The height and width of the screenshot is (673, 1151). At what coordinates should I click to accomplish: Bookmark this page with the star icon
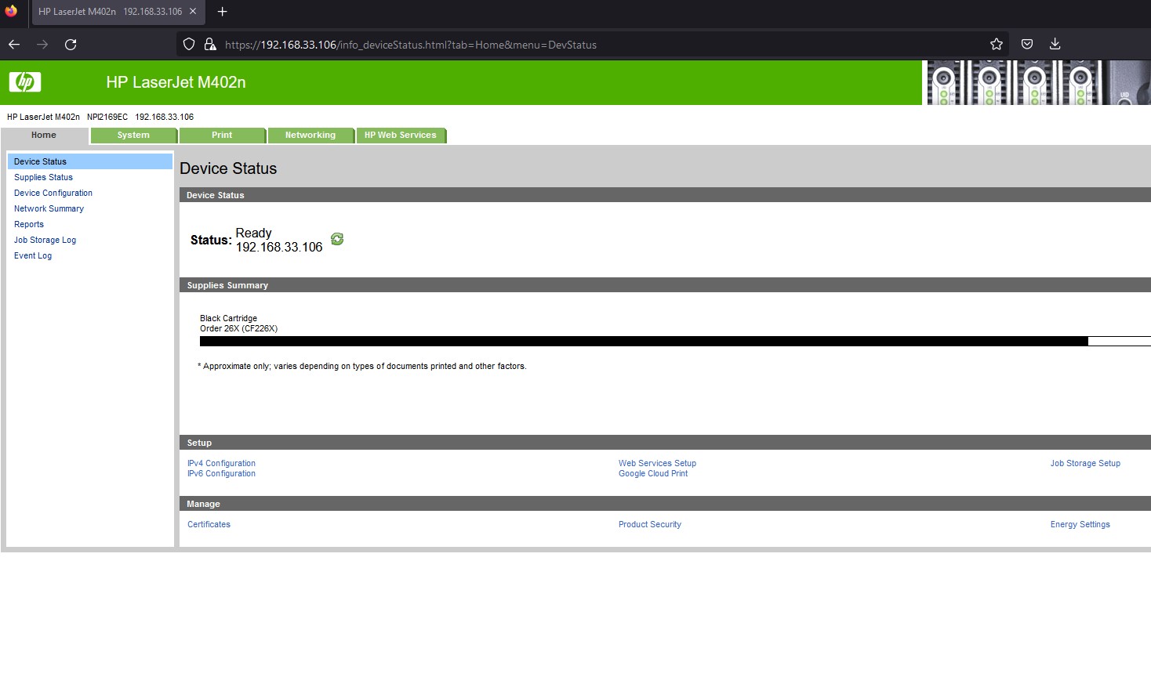997,45
